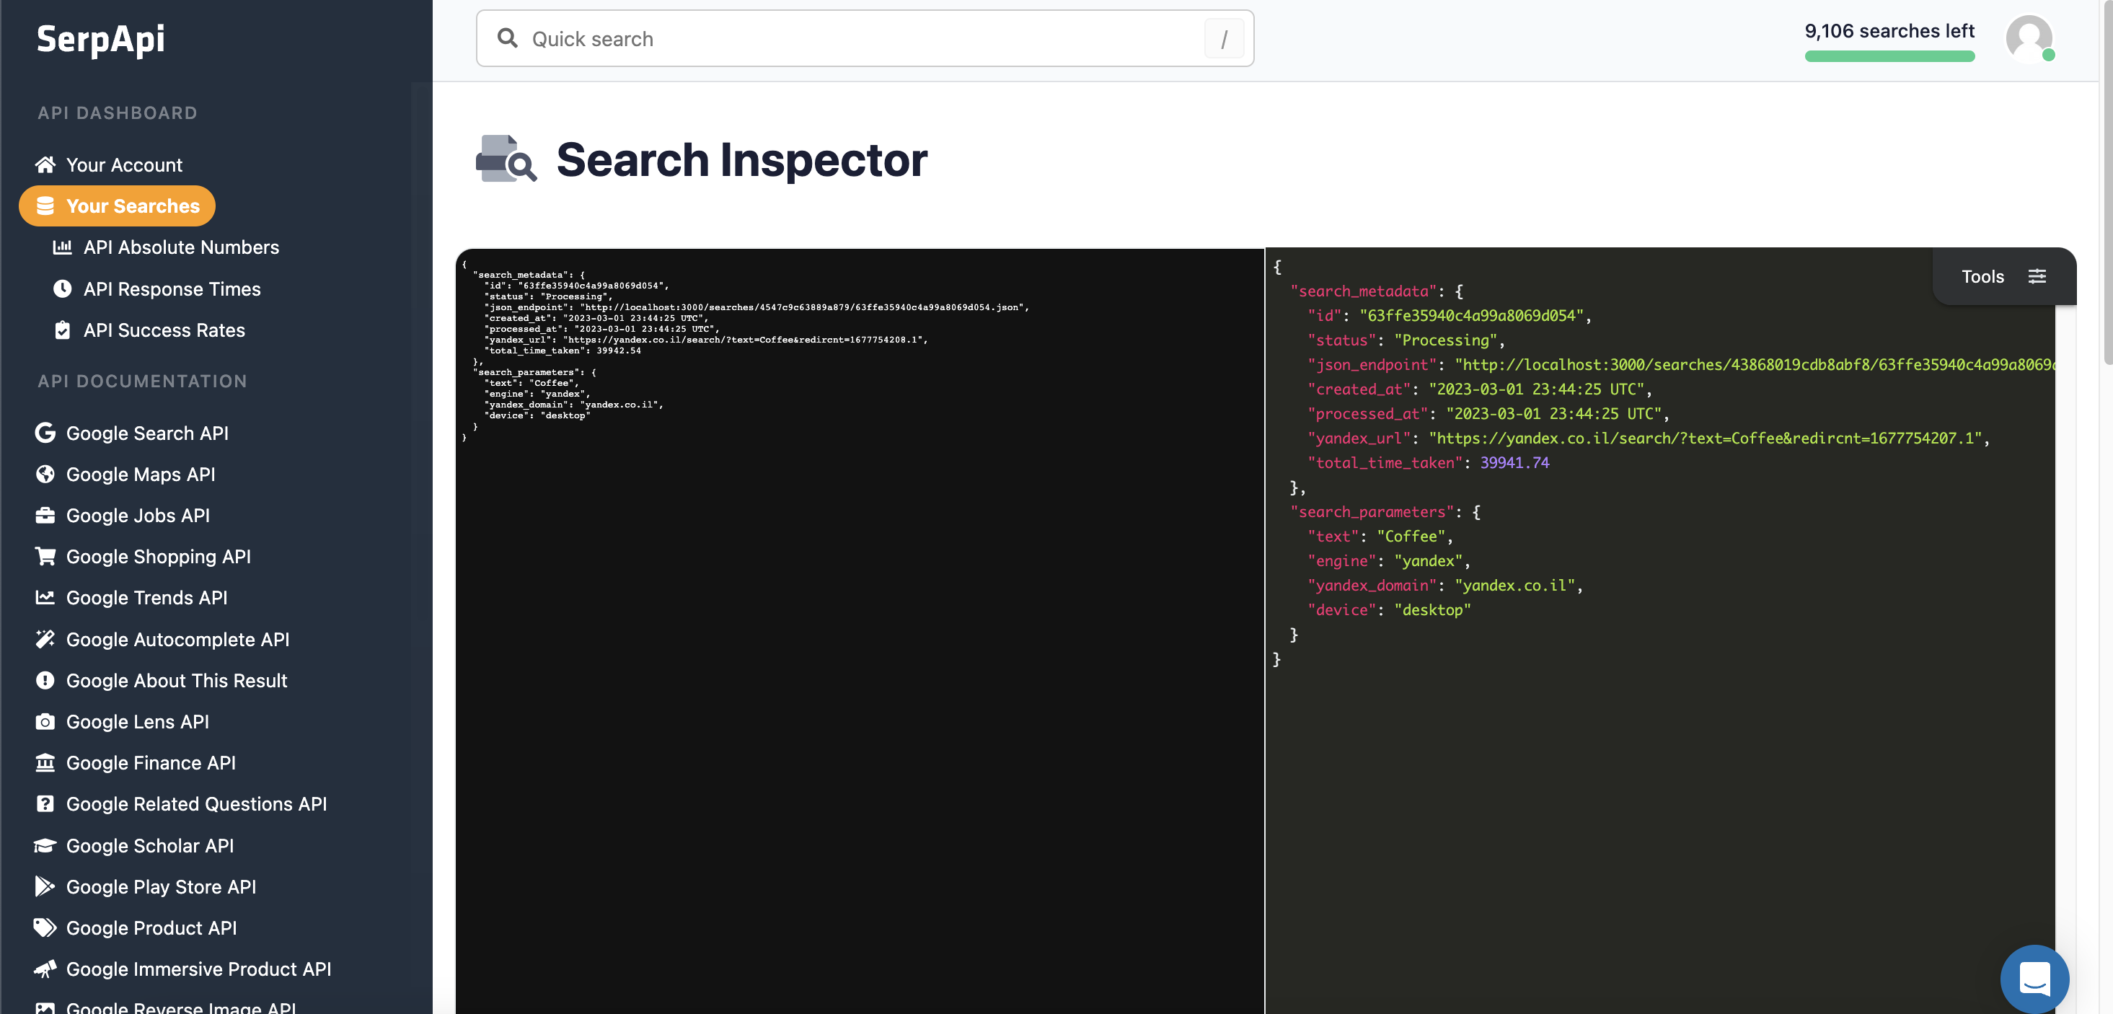Click the searches remaining progress bar
2113x1014 pixels.
click(x=1889, y=56)
